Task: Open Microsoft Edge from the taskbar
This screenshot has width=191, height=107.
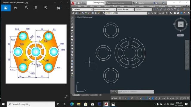Action: click(72, 104)
